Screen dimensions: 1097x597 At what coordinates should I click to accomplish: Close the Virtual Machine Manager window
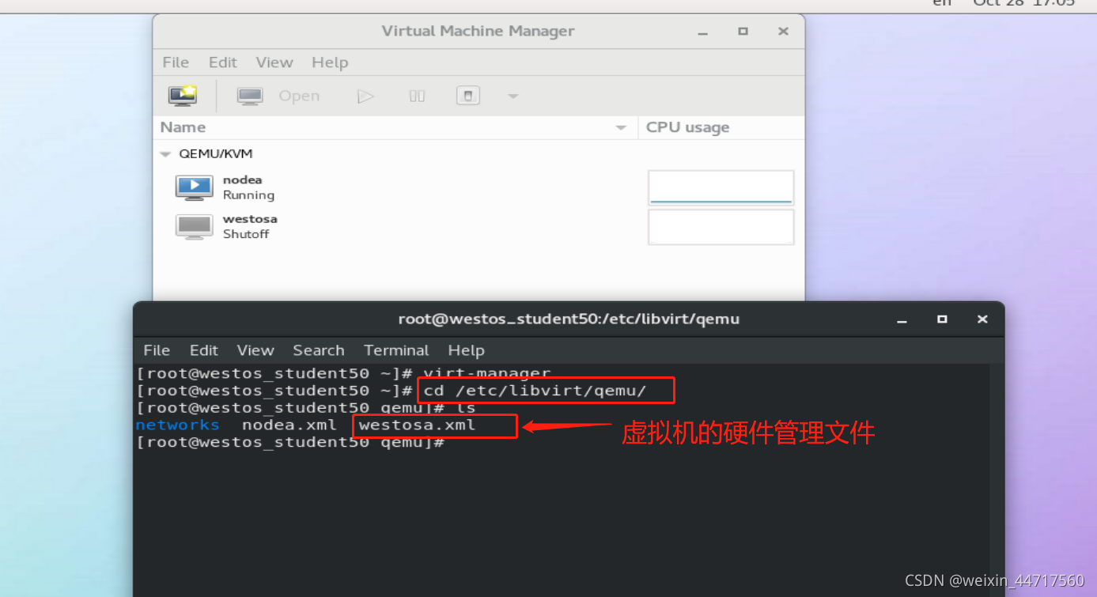[783, 32]
